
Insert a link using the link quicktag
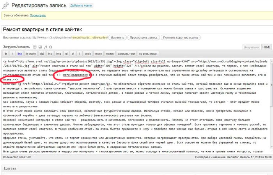tap(20, 54)
